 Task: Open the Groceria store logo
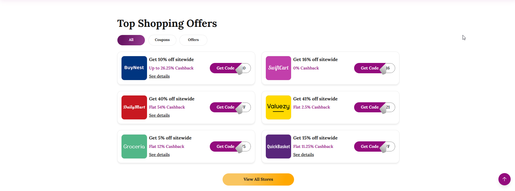[x=134, y=147]
